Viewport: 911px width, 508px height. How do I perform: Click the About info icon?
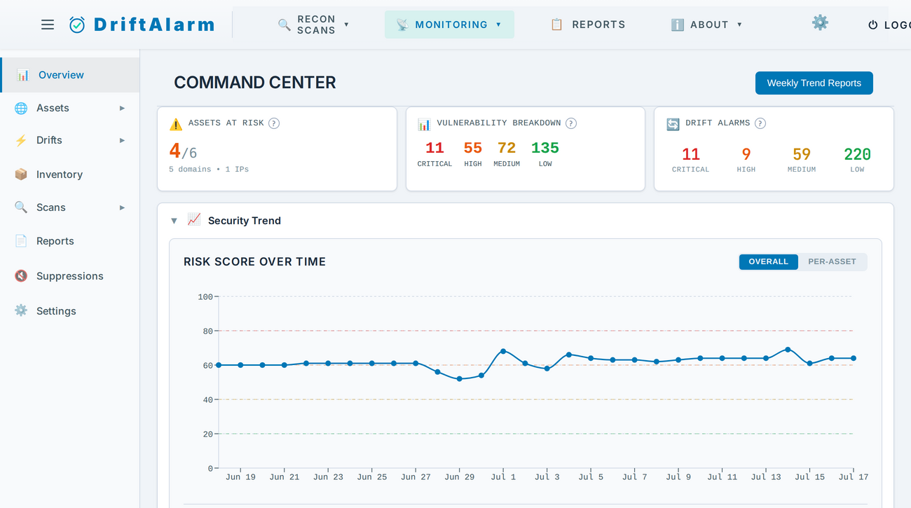point(678,25)
